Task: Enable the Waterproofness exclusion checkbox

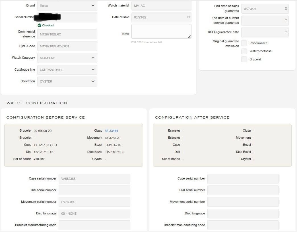Action: [244, 51]
